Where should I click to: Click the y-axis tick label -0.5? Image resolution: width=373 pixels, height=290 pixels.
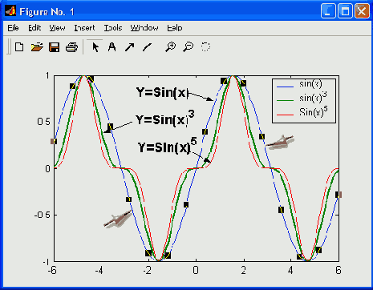coord(43,215)
